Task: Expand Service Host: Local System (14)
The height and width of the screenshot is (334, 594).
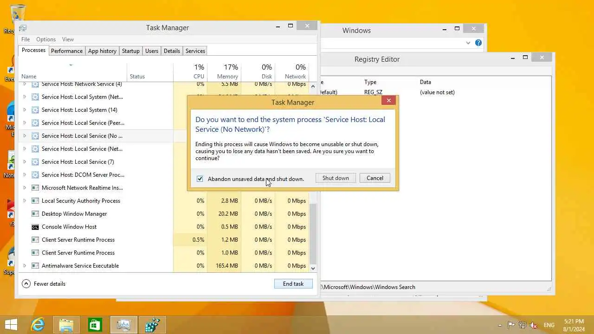Action: (25, 110)
